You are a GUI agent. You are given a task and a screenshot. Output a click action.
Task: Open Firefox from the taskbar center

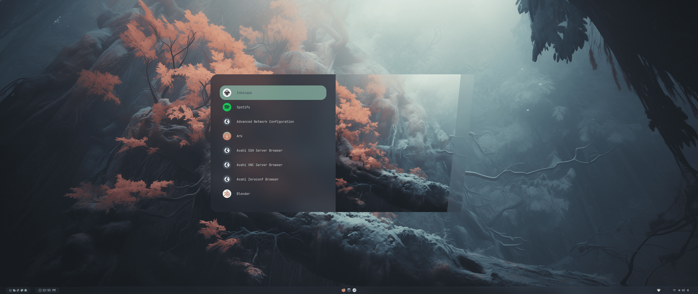click(x=343, y=290)
